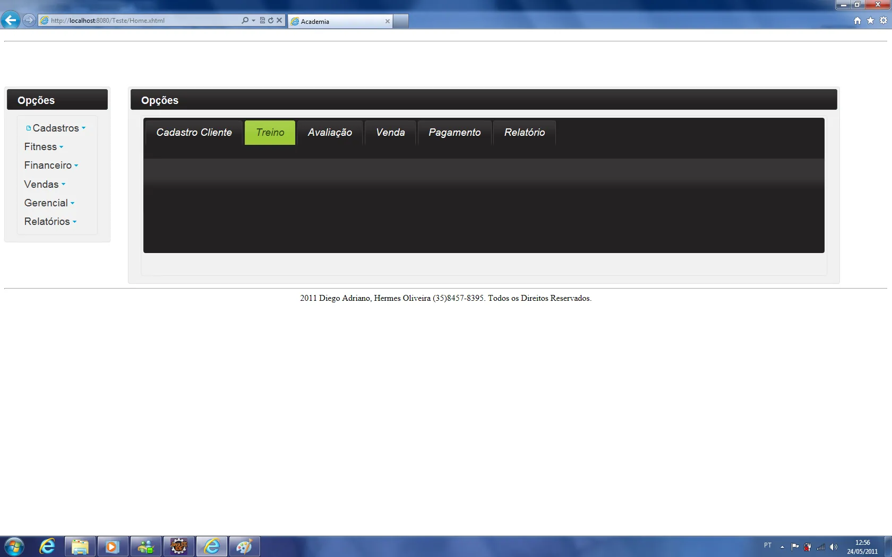This screenshot has width=892, height=557.
Task: Open the Cadastro Cliente tab
Action: 194,133
